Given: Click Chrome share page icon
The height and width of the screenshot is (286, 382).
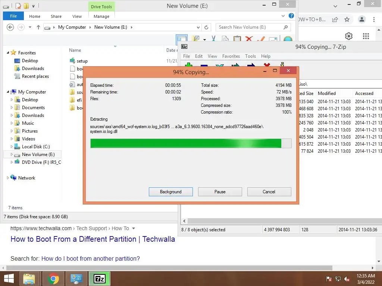Looking at the screenshot, I should [335, 19].
